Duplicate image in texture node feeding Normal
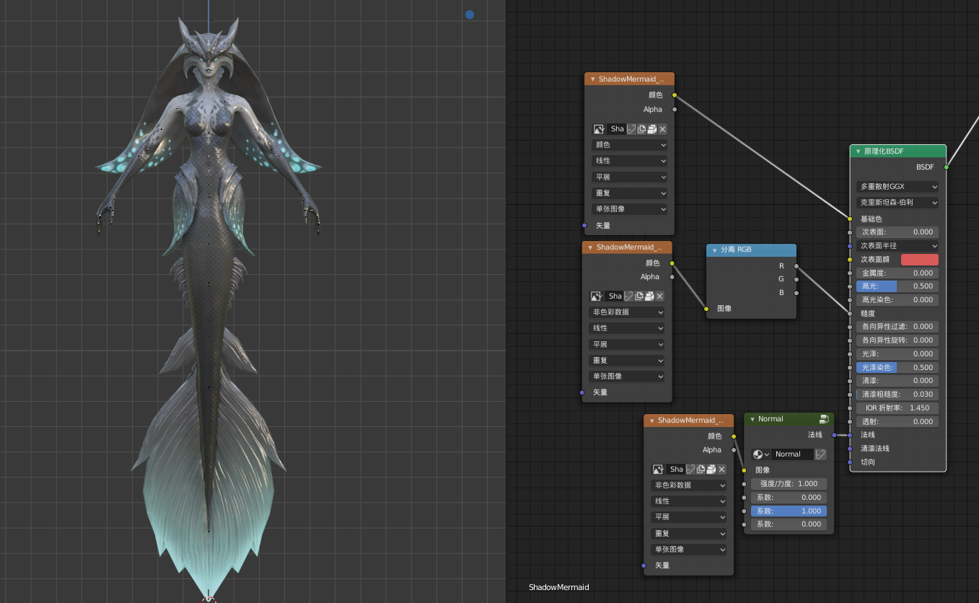979x603 pixels. pos(701,470)
